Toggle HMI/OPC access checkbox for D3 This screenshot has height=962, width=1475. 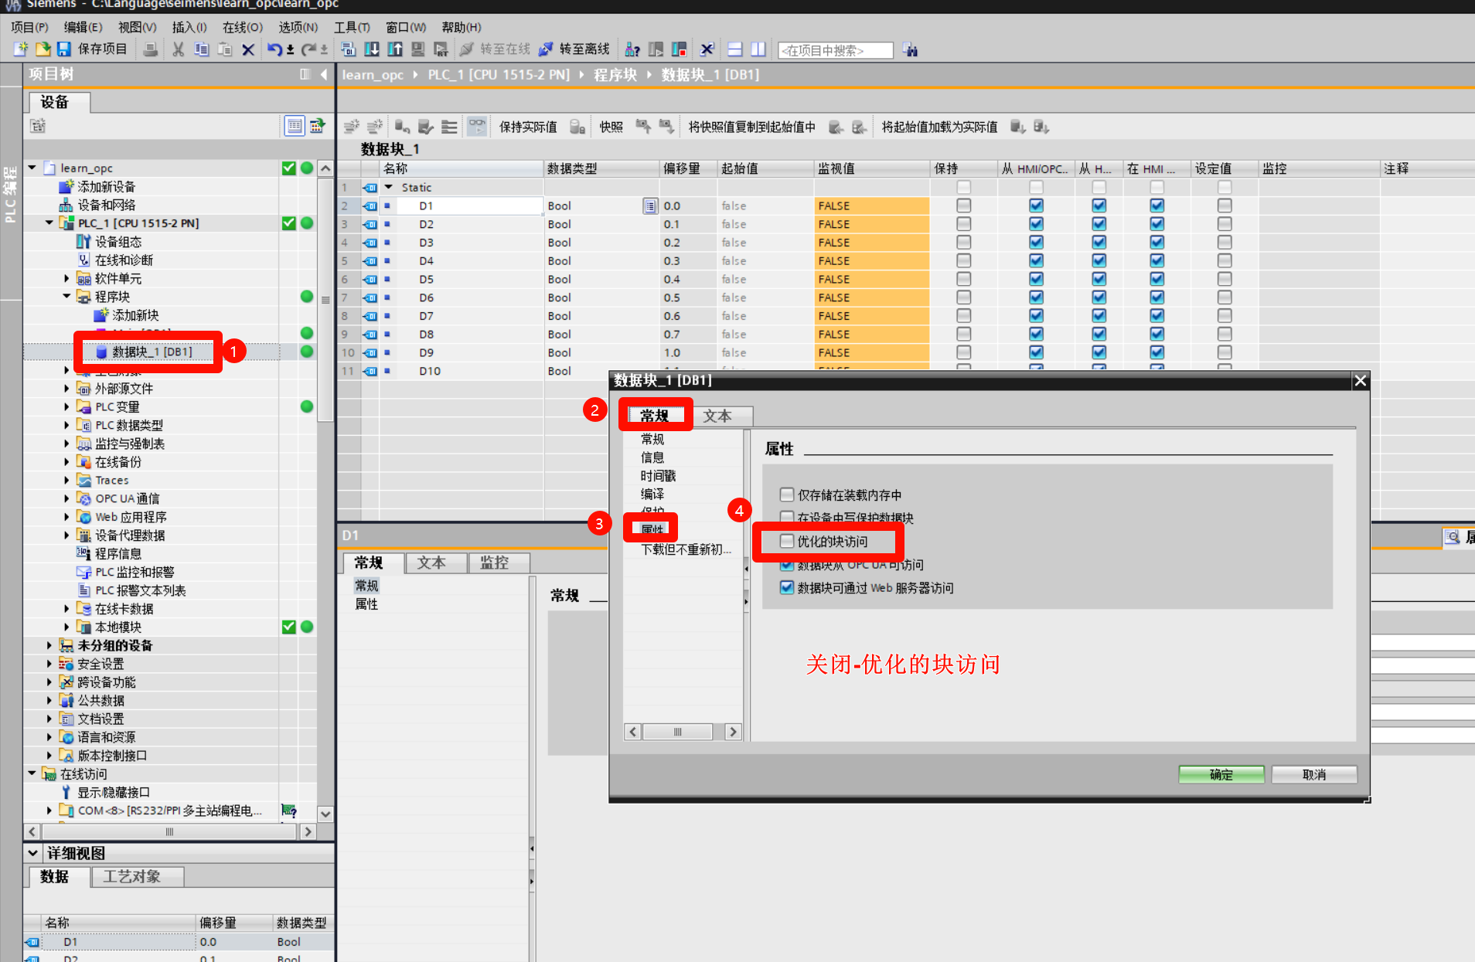point(1036,242)
